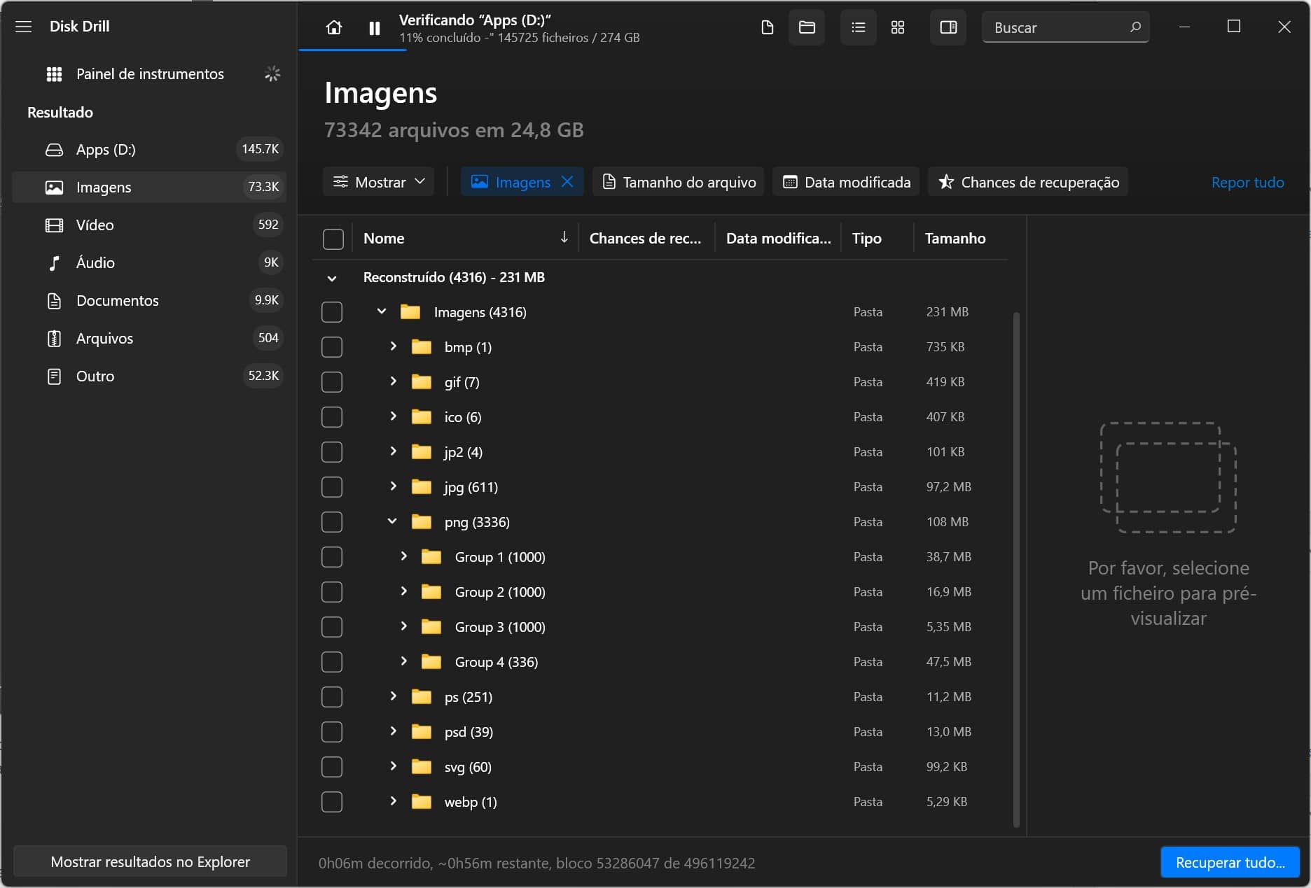Check the Group 1 (1000) folder checkbox
The image size is (1311, 888).
(x=332, y=557)
